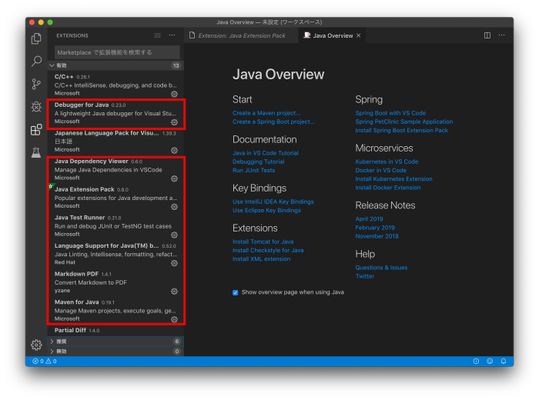Click Install Kubernetes Extension link
539x400 pixels.
[x=393, y=178]
